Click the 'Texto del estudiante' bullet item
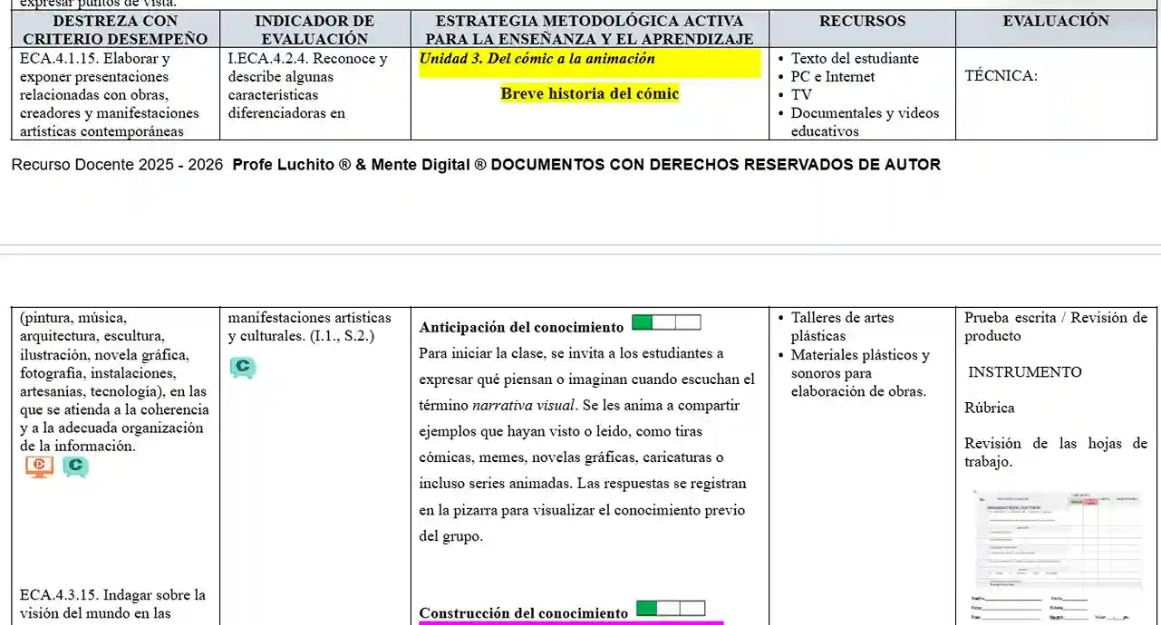This screenshot has width=1161, height=625. 854,59
